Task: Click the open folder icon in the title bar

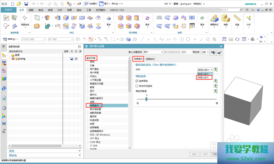Action: [x=19, y=4]
